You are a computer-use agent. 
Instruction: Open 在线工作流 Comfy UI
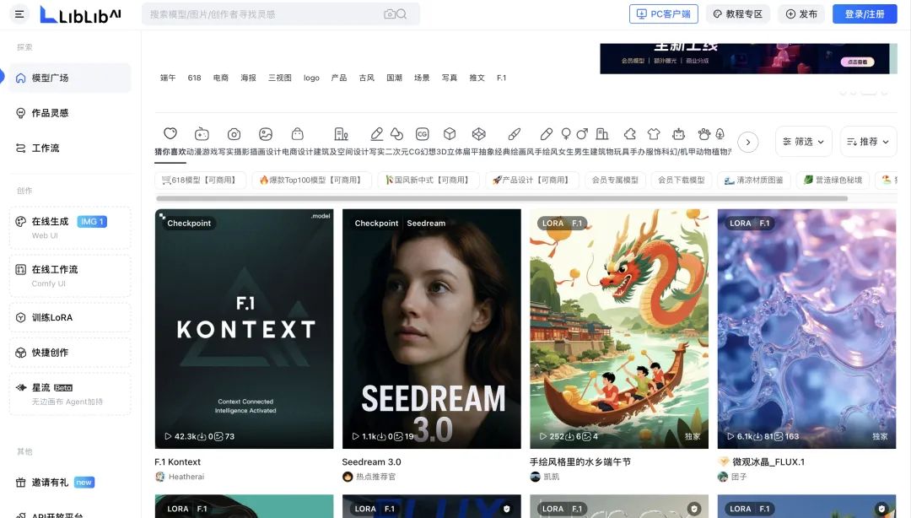[70, 276]
